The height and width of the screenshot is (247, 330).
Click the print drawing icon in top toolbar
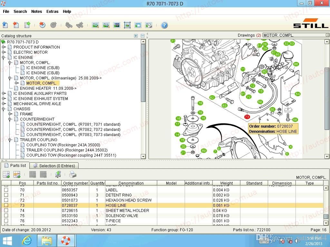(x=149, y=25)
